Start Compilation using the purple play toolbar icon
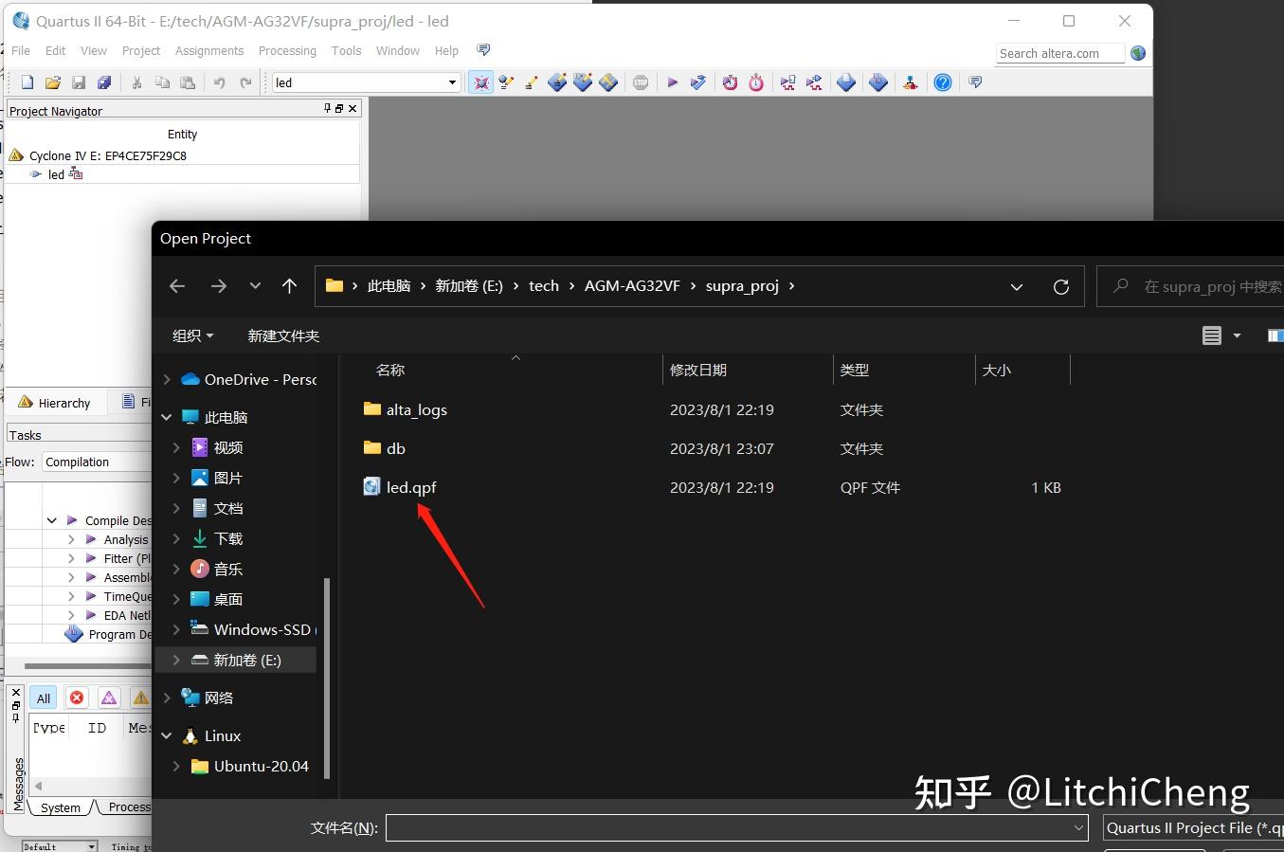 (x=672, y=82)
